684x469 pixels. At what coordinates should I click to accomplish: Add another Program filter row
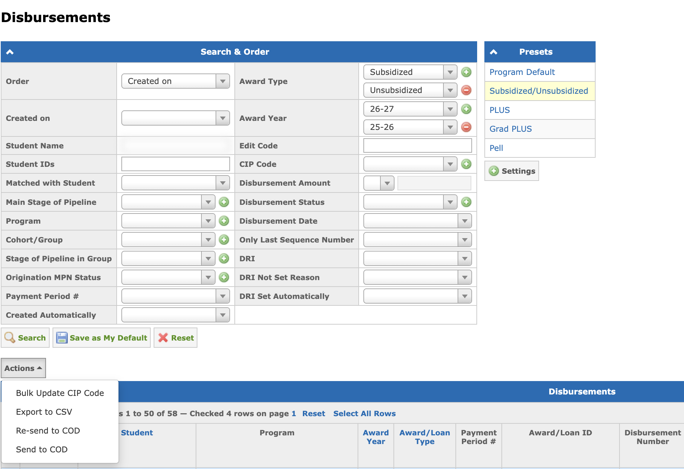224,221
